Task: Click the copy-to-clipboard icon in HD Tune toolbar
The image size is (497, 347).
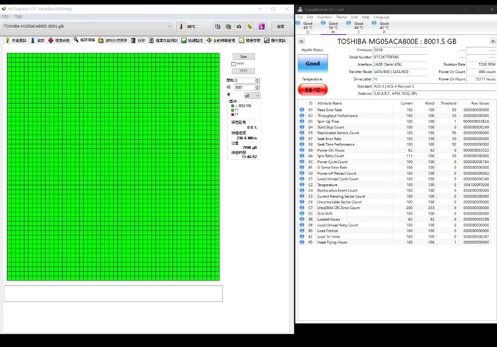Action: [217, 27]
